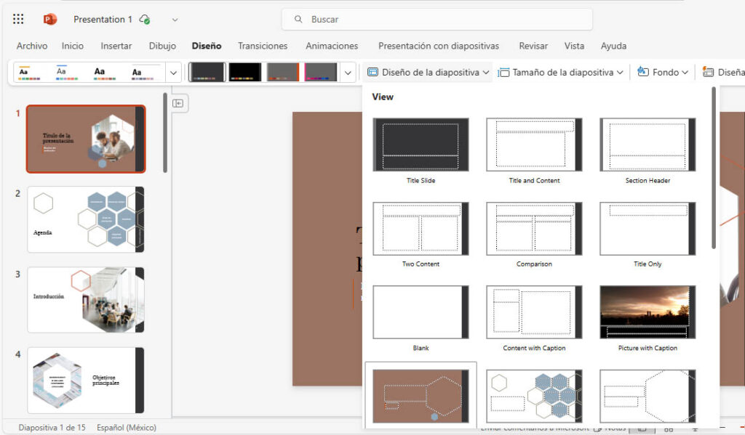This screenshot has width=745, height=435.
Task: Click the new slide icon beside the canvas
Action: coord(178,103)
